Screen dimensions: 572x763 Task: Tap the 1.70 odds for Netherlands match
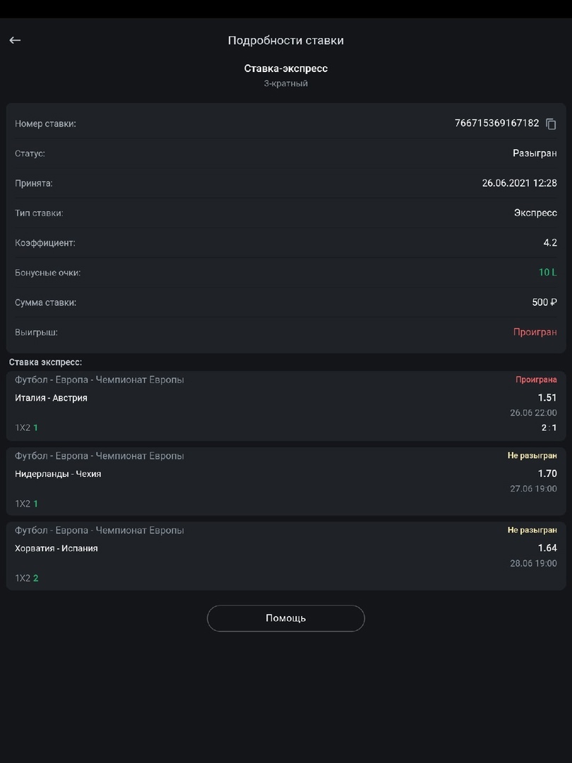click(547, 474)
